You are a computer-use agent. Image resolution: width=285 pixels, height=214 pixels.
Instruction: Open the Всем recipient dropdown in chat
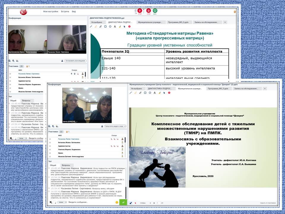62,202
